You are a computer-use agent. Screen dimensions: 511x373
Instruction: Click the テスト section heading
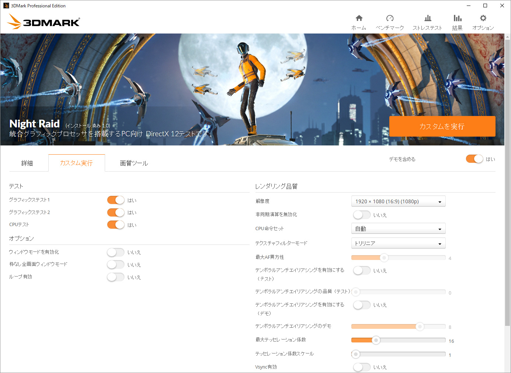pyautogui.click(x=16, y=186)
